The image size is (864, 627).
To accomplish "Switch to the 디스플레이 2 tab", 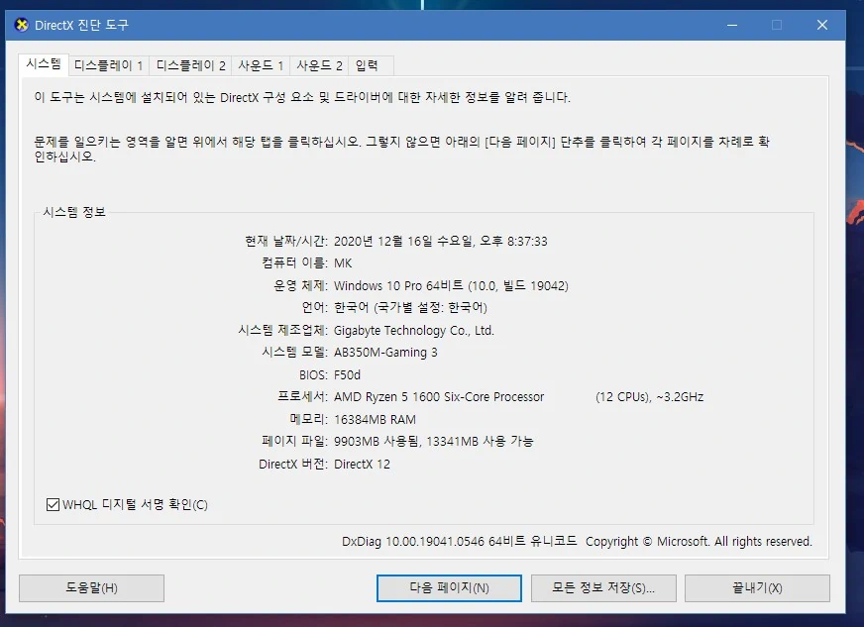I will tap(191, 65).
